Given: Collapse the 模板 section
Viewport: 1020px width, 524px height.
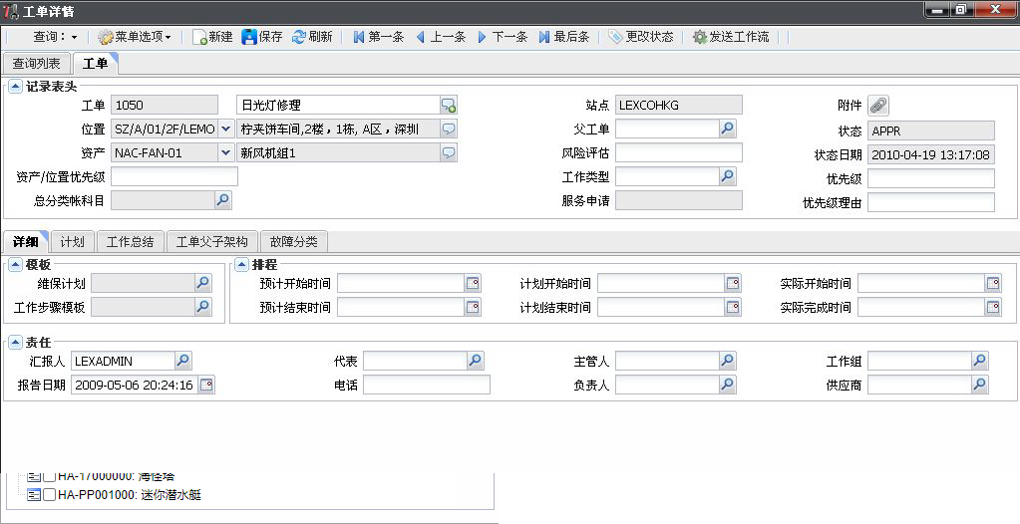Looking at the screenshot, I should (x=16, y=265).
